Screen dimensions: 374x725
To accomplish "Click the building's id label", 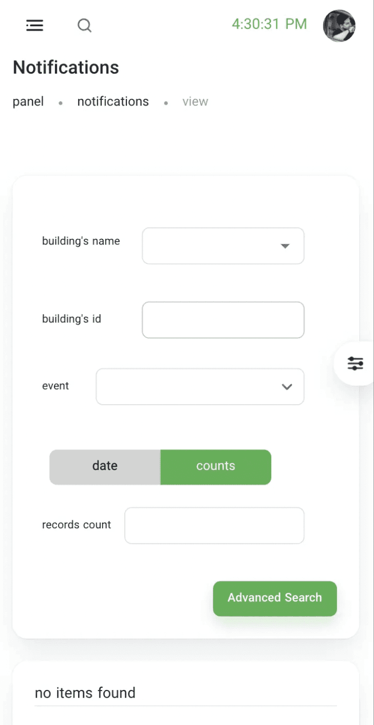I will [71, 319].
